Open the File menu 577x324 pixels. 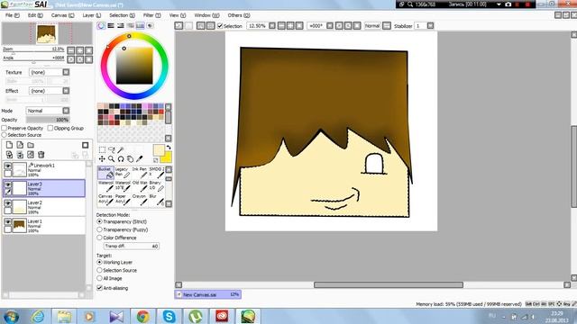click(12, 15)
